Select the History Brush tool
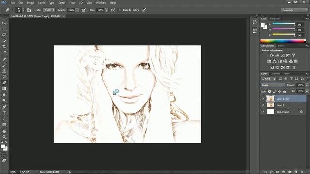This screenshot has width=310, height=174. [4, 77]
